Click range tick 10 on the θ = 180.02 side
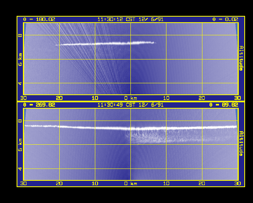Screen dimensions: 253x203 click(95, 98)
